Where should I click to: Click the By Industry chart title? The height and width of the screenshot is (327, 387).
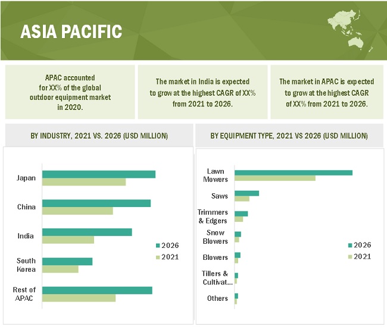point(99,136)
